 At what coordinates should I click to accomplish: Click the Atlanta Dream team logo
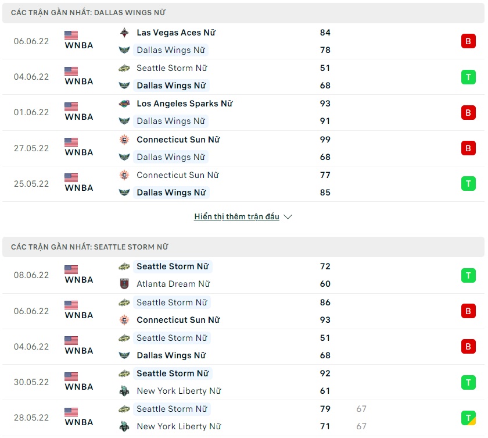124,284
